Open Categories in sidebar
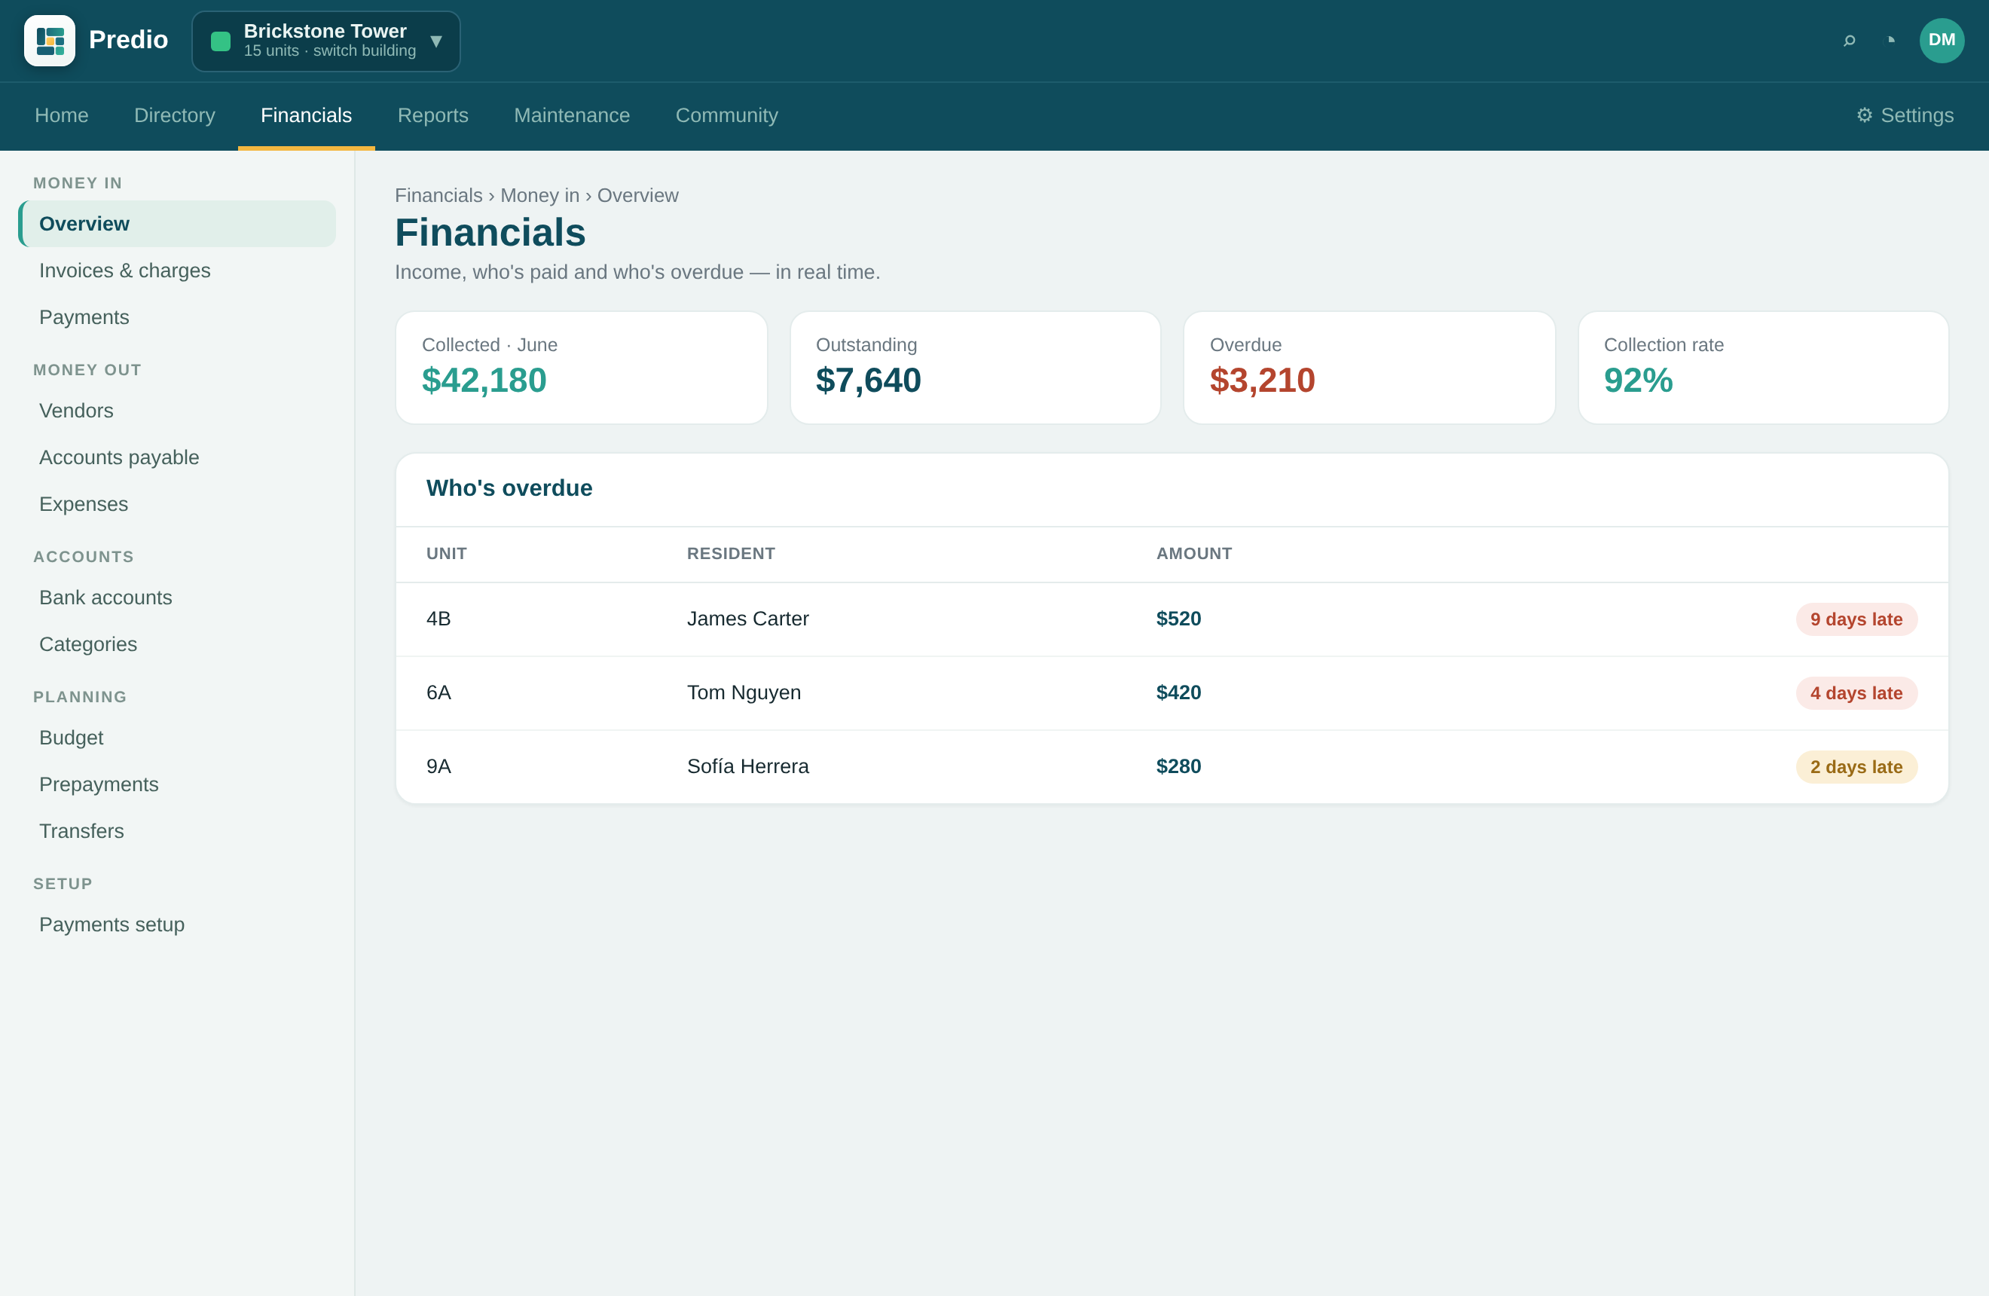Screen dimensions: 1989x1296 [x=177, y=644]
